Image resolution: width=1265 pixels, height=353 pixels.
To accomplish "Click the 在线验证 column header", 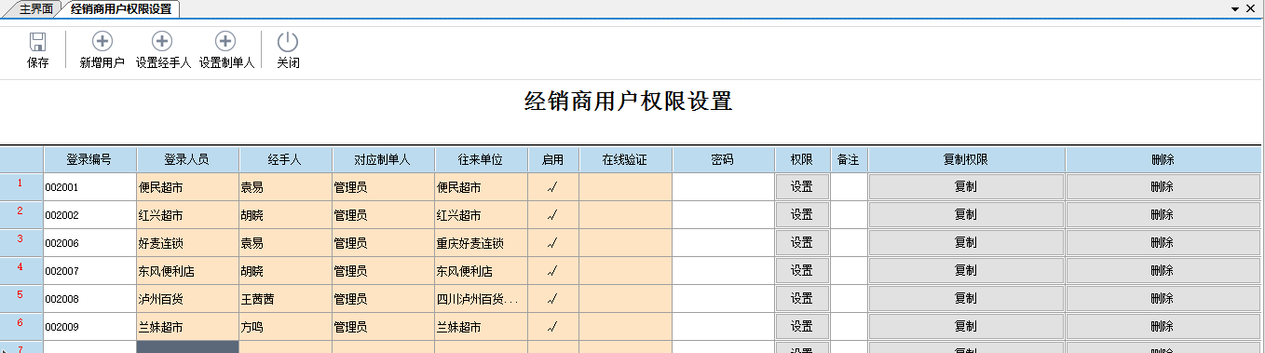I will pyautogui.click(x=625, y=159).
